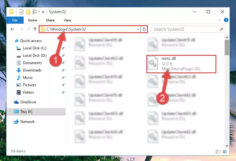Switch to Large icons view in status bar
This screenshot has height=161, width=236.
pyautogui.click(x=225, y=152)
